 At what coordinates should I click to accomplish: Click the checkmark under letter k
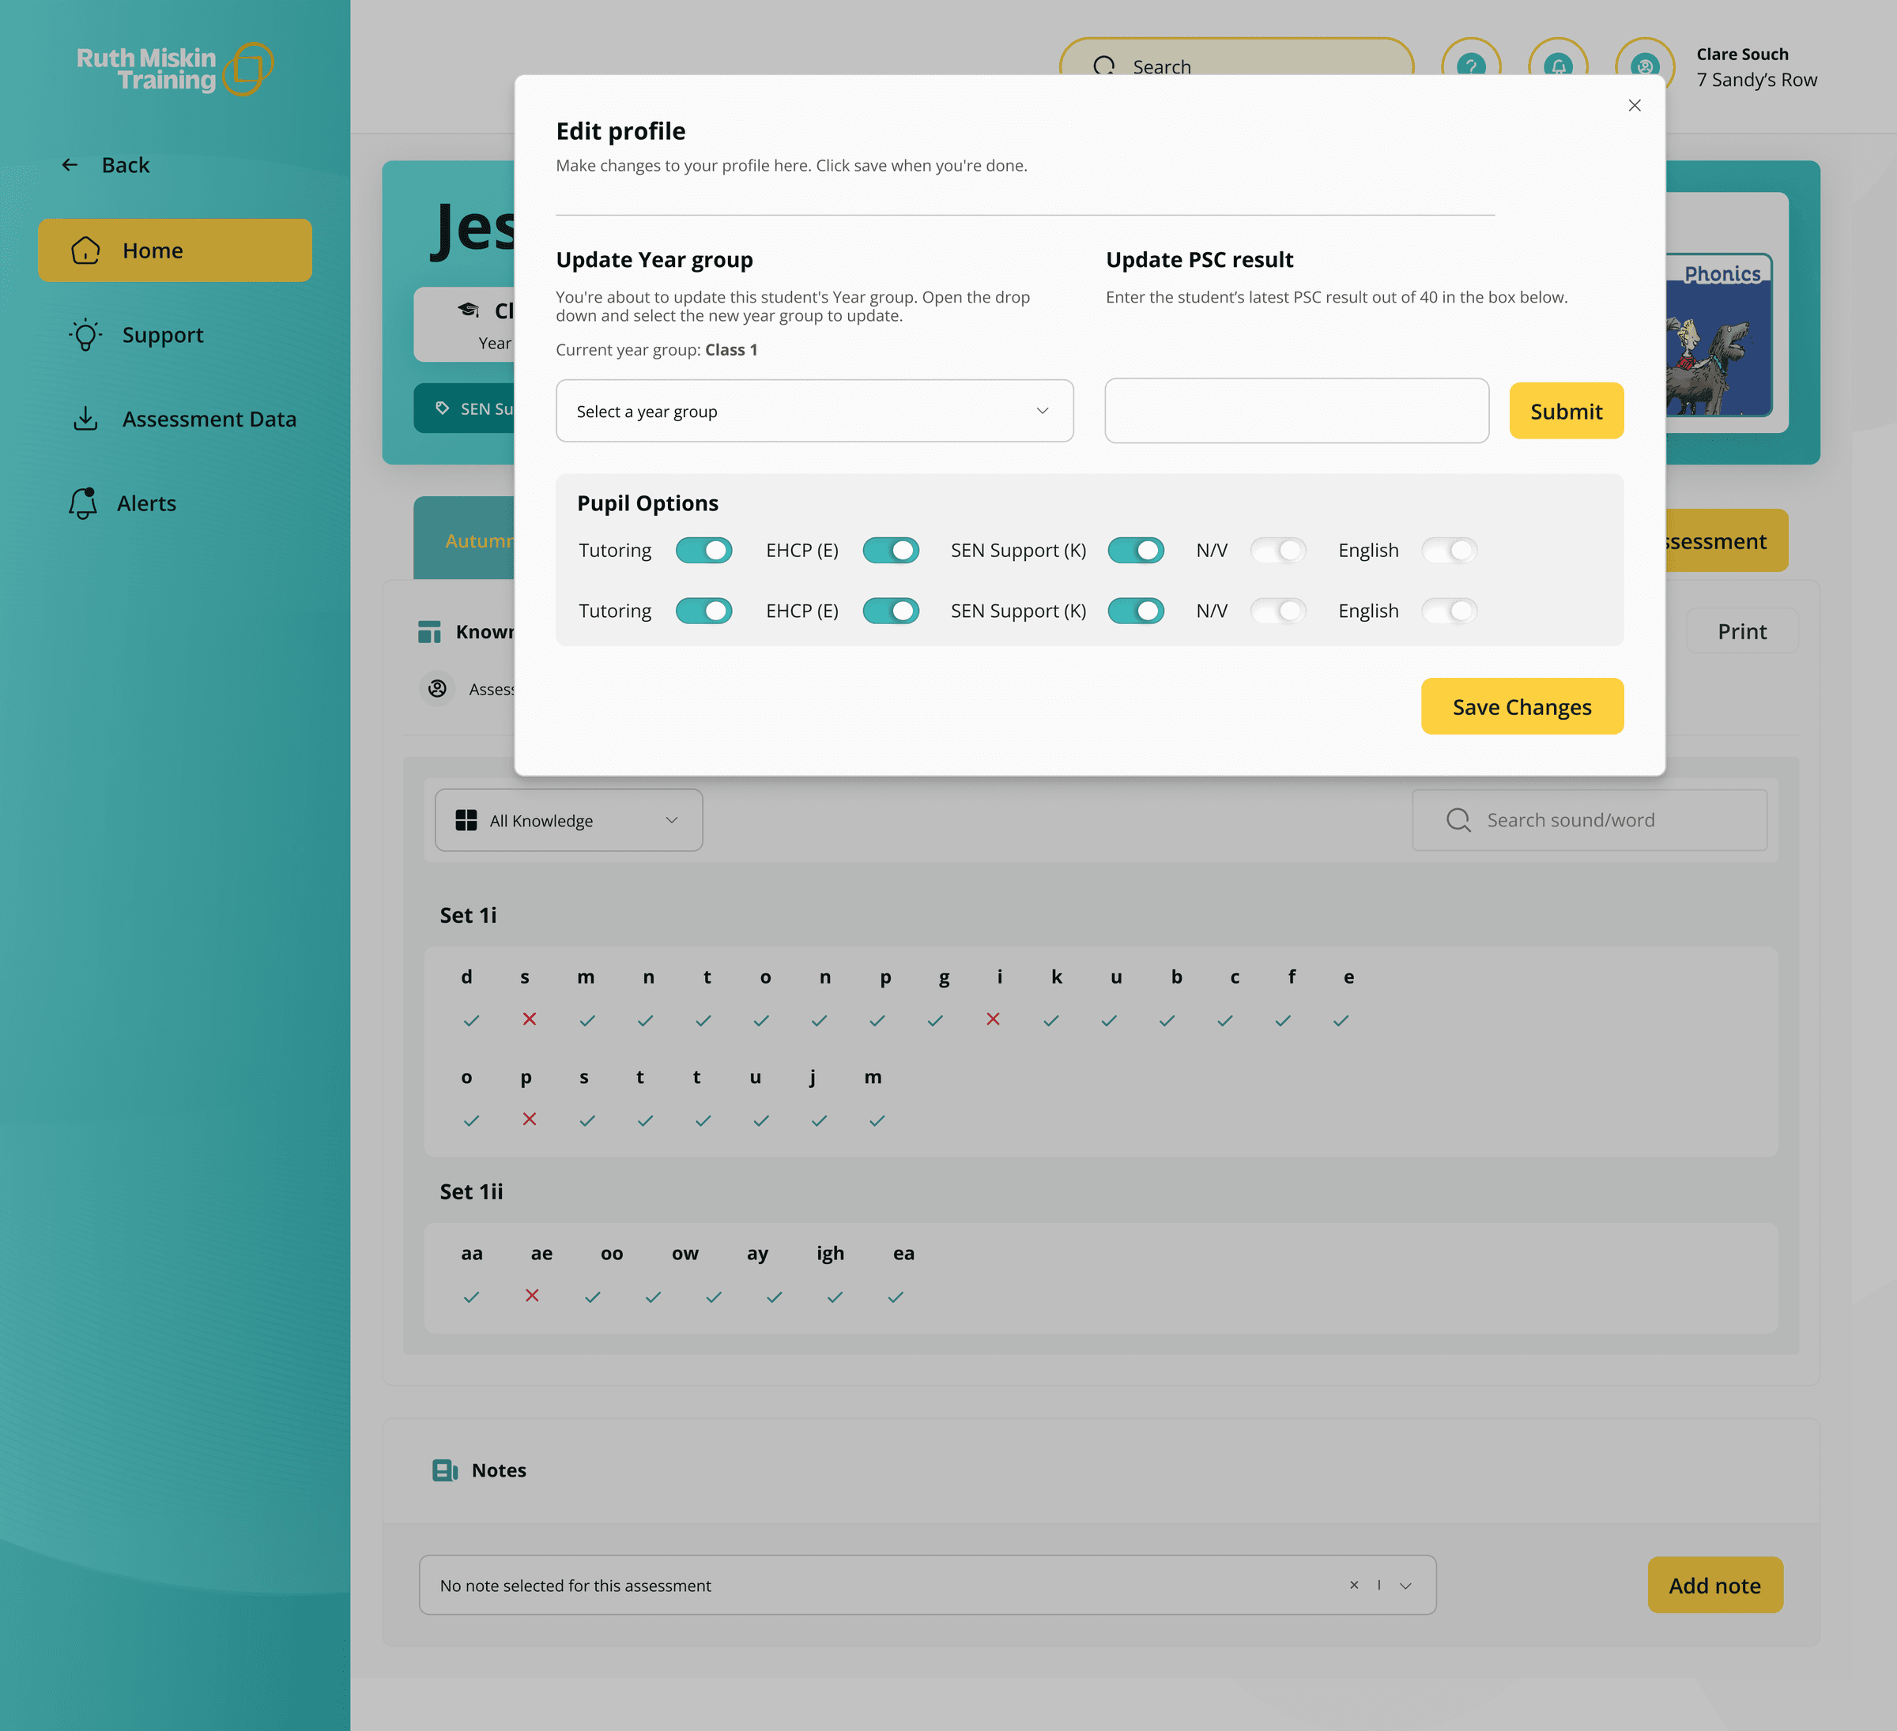[x=1051, y=1021]
